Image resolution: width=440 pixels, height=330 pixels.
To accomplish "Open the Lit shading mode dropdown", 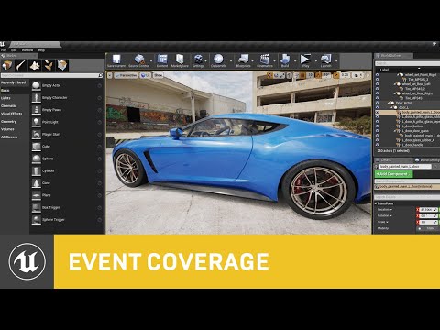I will [146, 75].
